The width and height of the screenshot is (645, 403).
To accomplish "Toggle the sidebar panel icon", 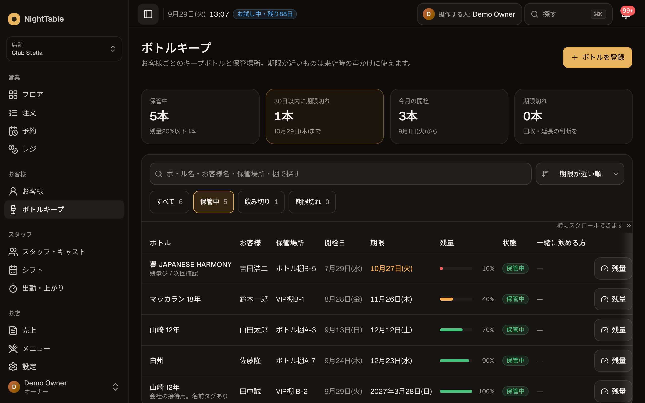I will [148, 14].
